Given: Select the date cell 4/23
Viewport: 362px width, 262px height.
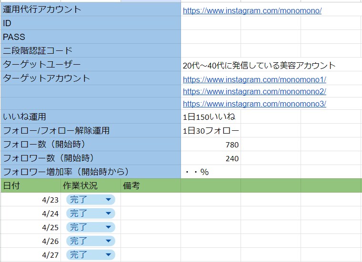Looking at the screenshot, I should point(30,200).
